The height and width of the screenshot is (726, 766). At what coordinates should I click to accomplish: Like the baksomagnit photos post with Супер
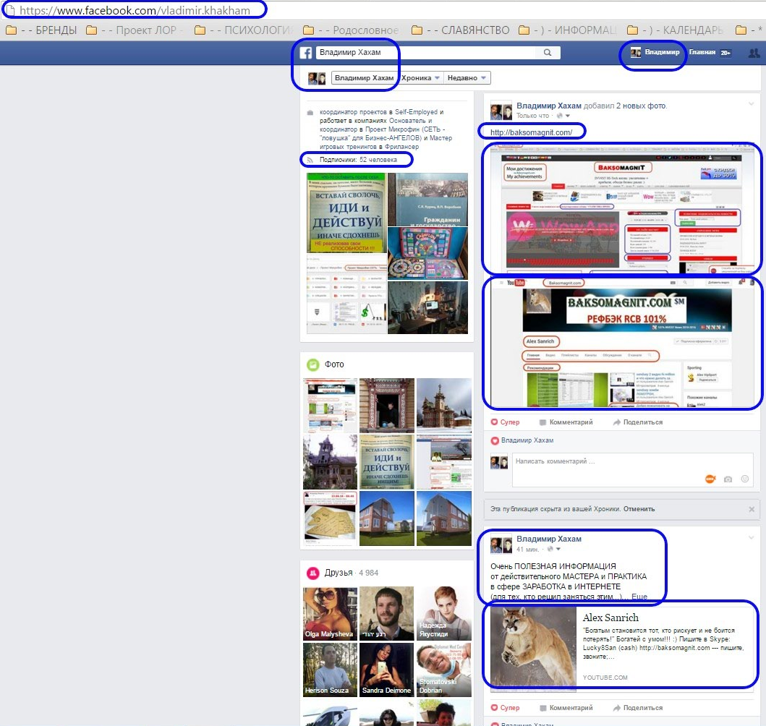[x=505, y=422]
